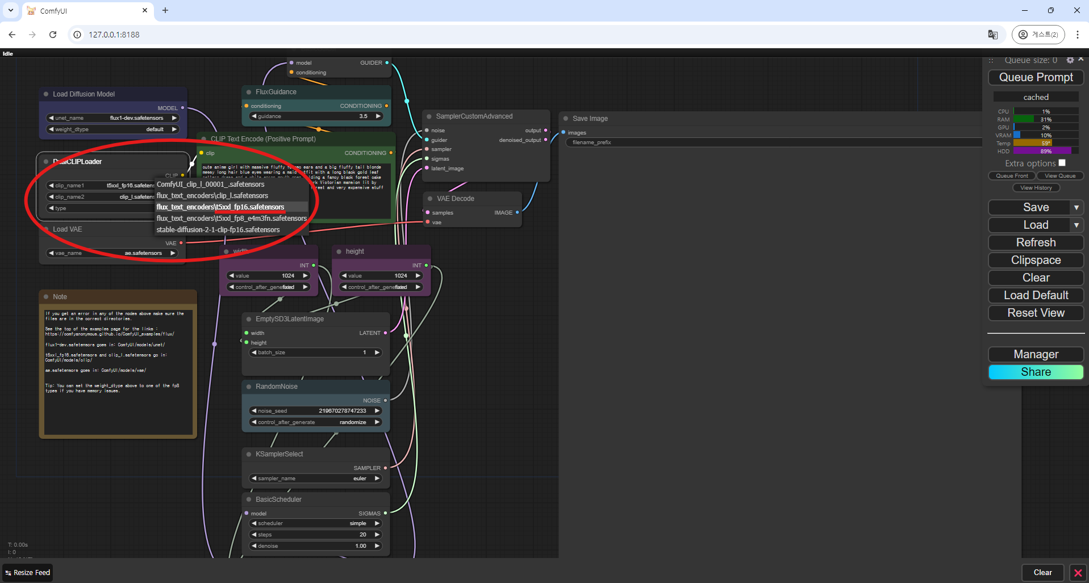Open the Manager button
1089x583 pixels.
click(x=1036, y=355)
